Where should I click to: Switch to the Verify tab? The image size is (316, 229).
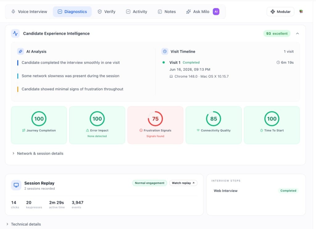pyautogui.click(x=106, y=12)
